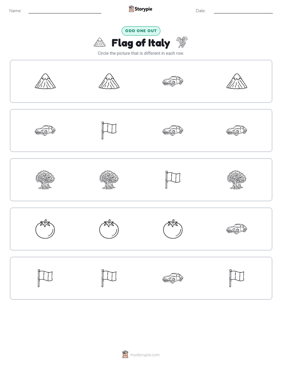Click the car in the bottom flag row
The height and width of the screenshot is (366, 282).
[173, 278]
